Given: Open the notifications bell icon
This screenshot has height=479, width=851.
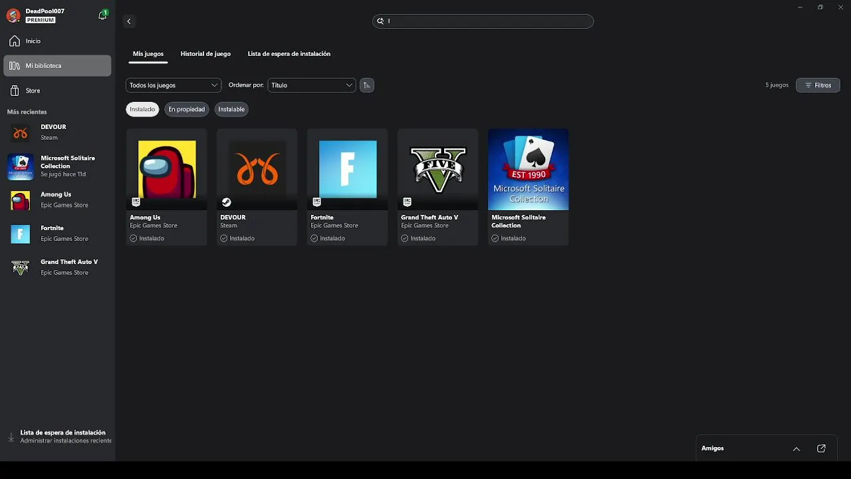Looking at the screenshot, I should (x=102, y=15).
